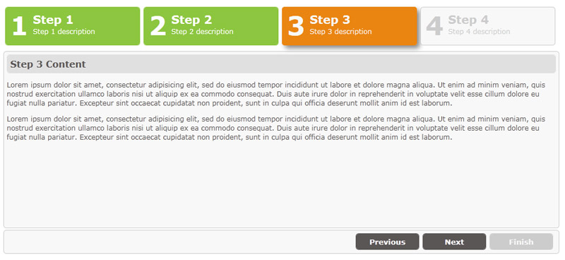
Task: Select the orange Step 3 tab
Action: pos(349,26)
